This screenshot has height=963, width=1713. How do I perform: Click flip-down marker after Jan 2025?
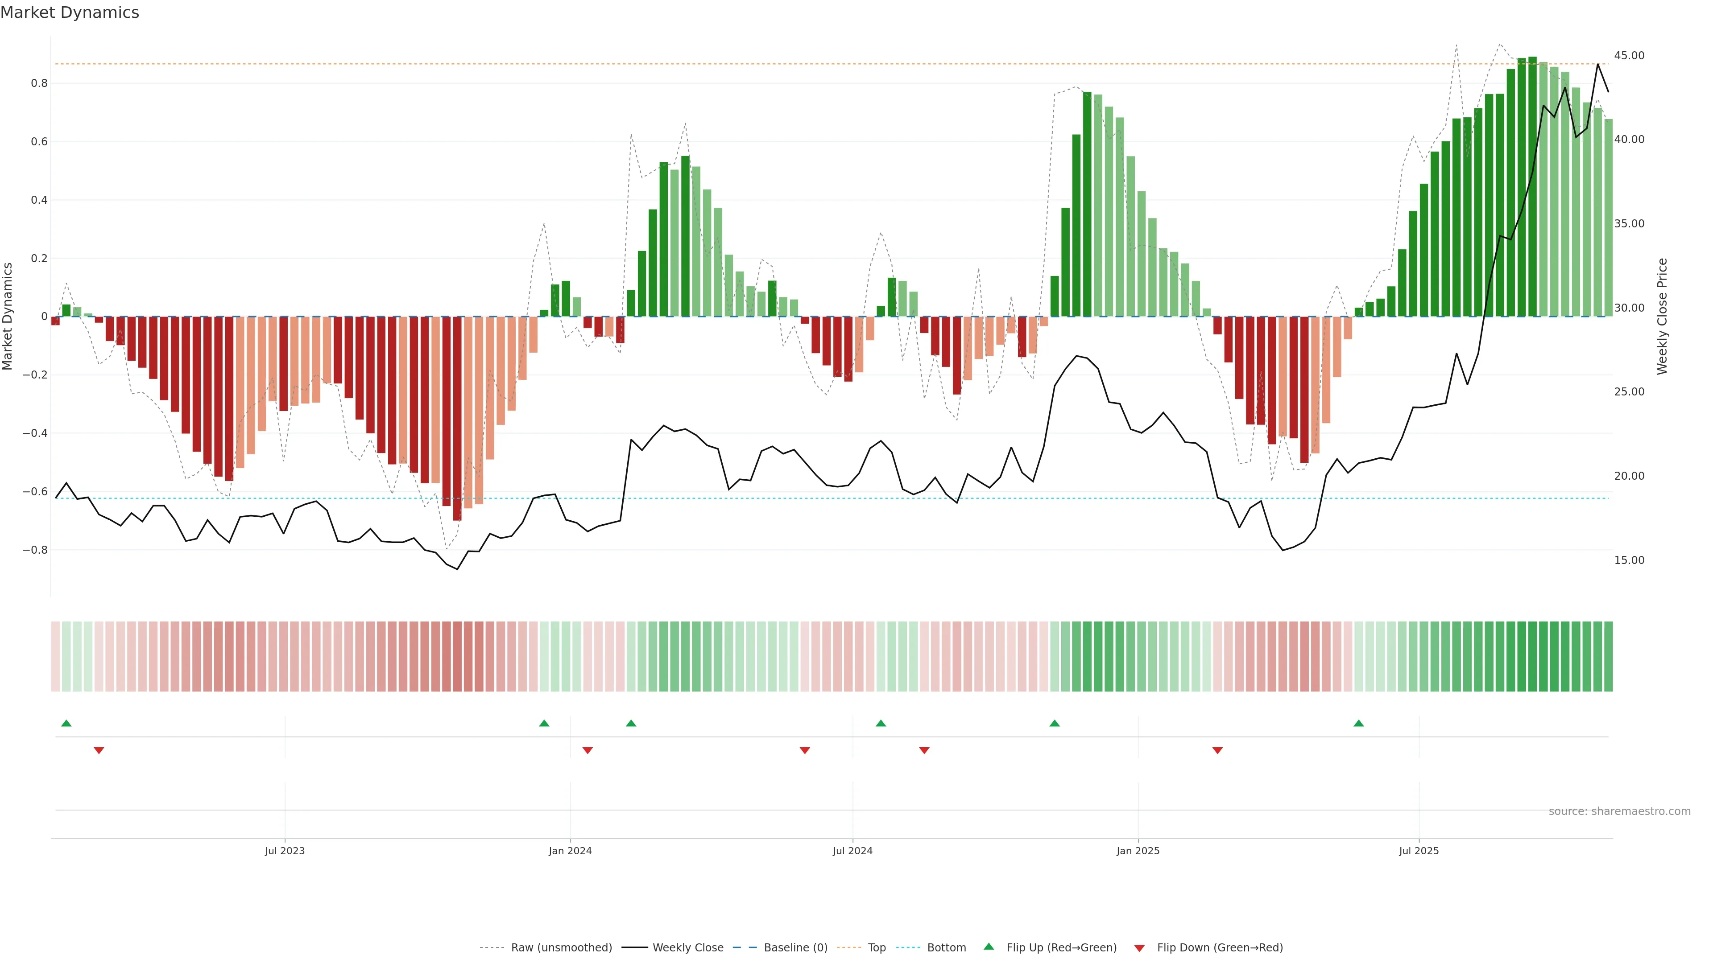tap(1217, 750)
